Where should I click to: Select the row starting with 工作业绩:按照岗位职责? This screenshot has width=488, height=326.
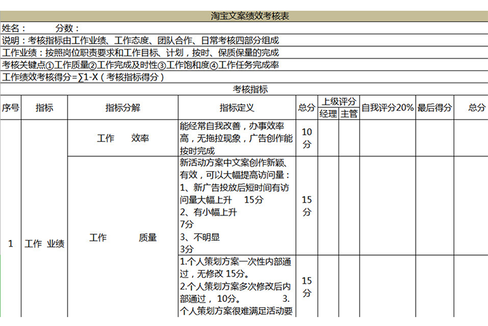pyautogui.click(x=244, y=53)
